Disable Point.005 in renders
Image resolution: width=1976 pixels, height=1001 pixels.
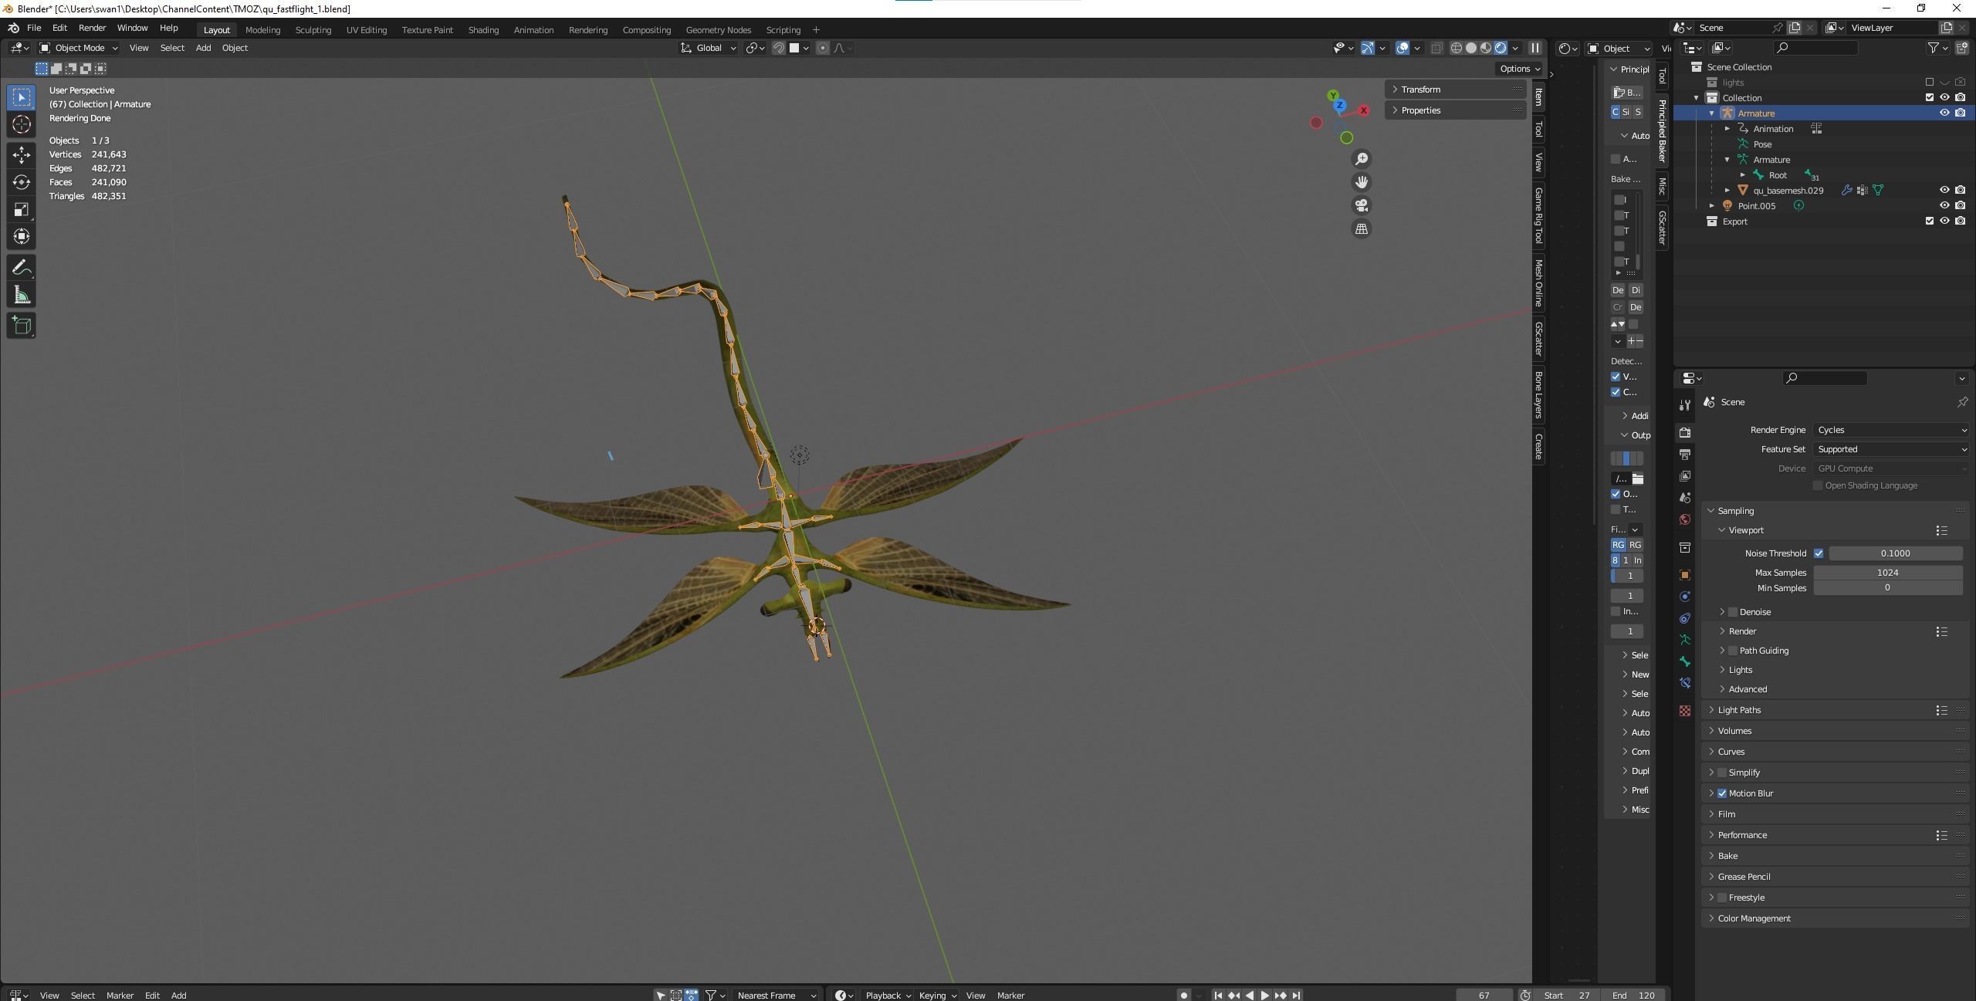tap(1960, 205)
